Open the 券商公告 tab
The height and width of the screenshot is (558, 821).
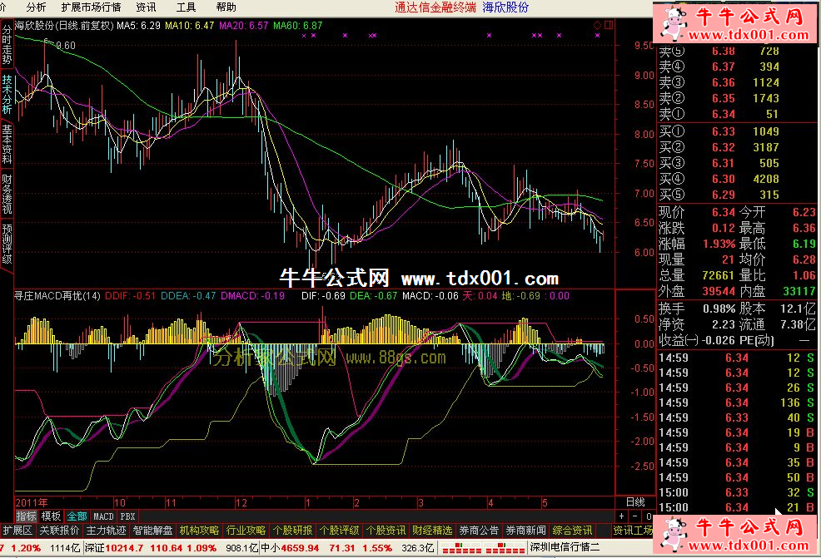point(479,531)
